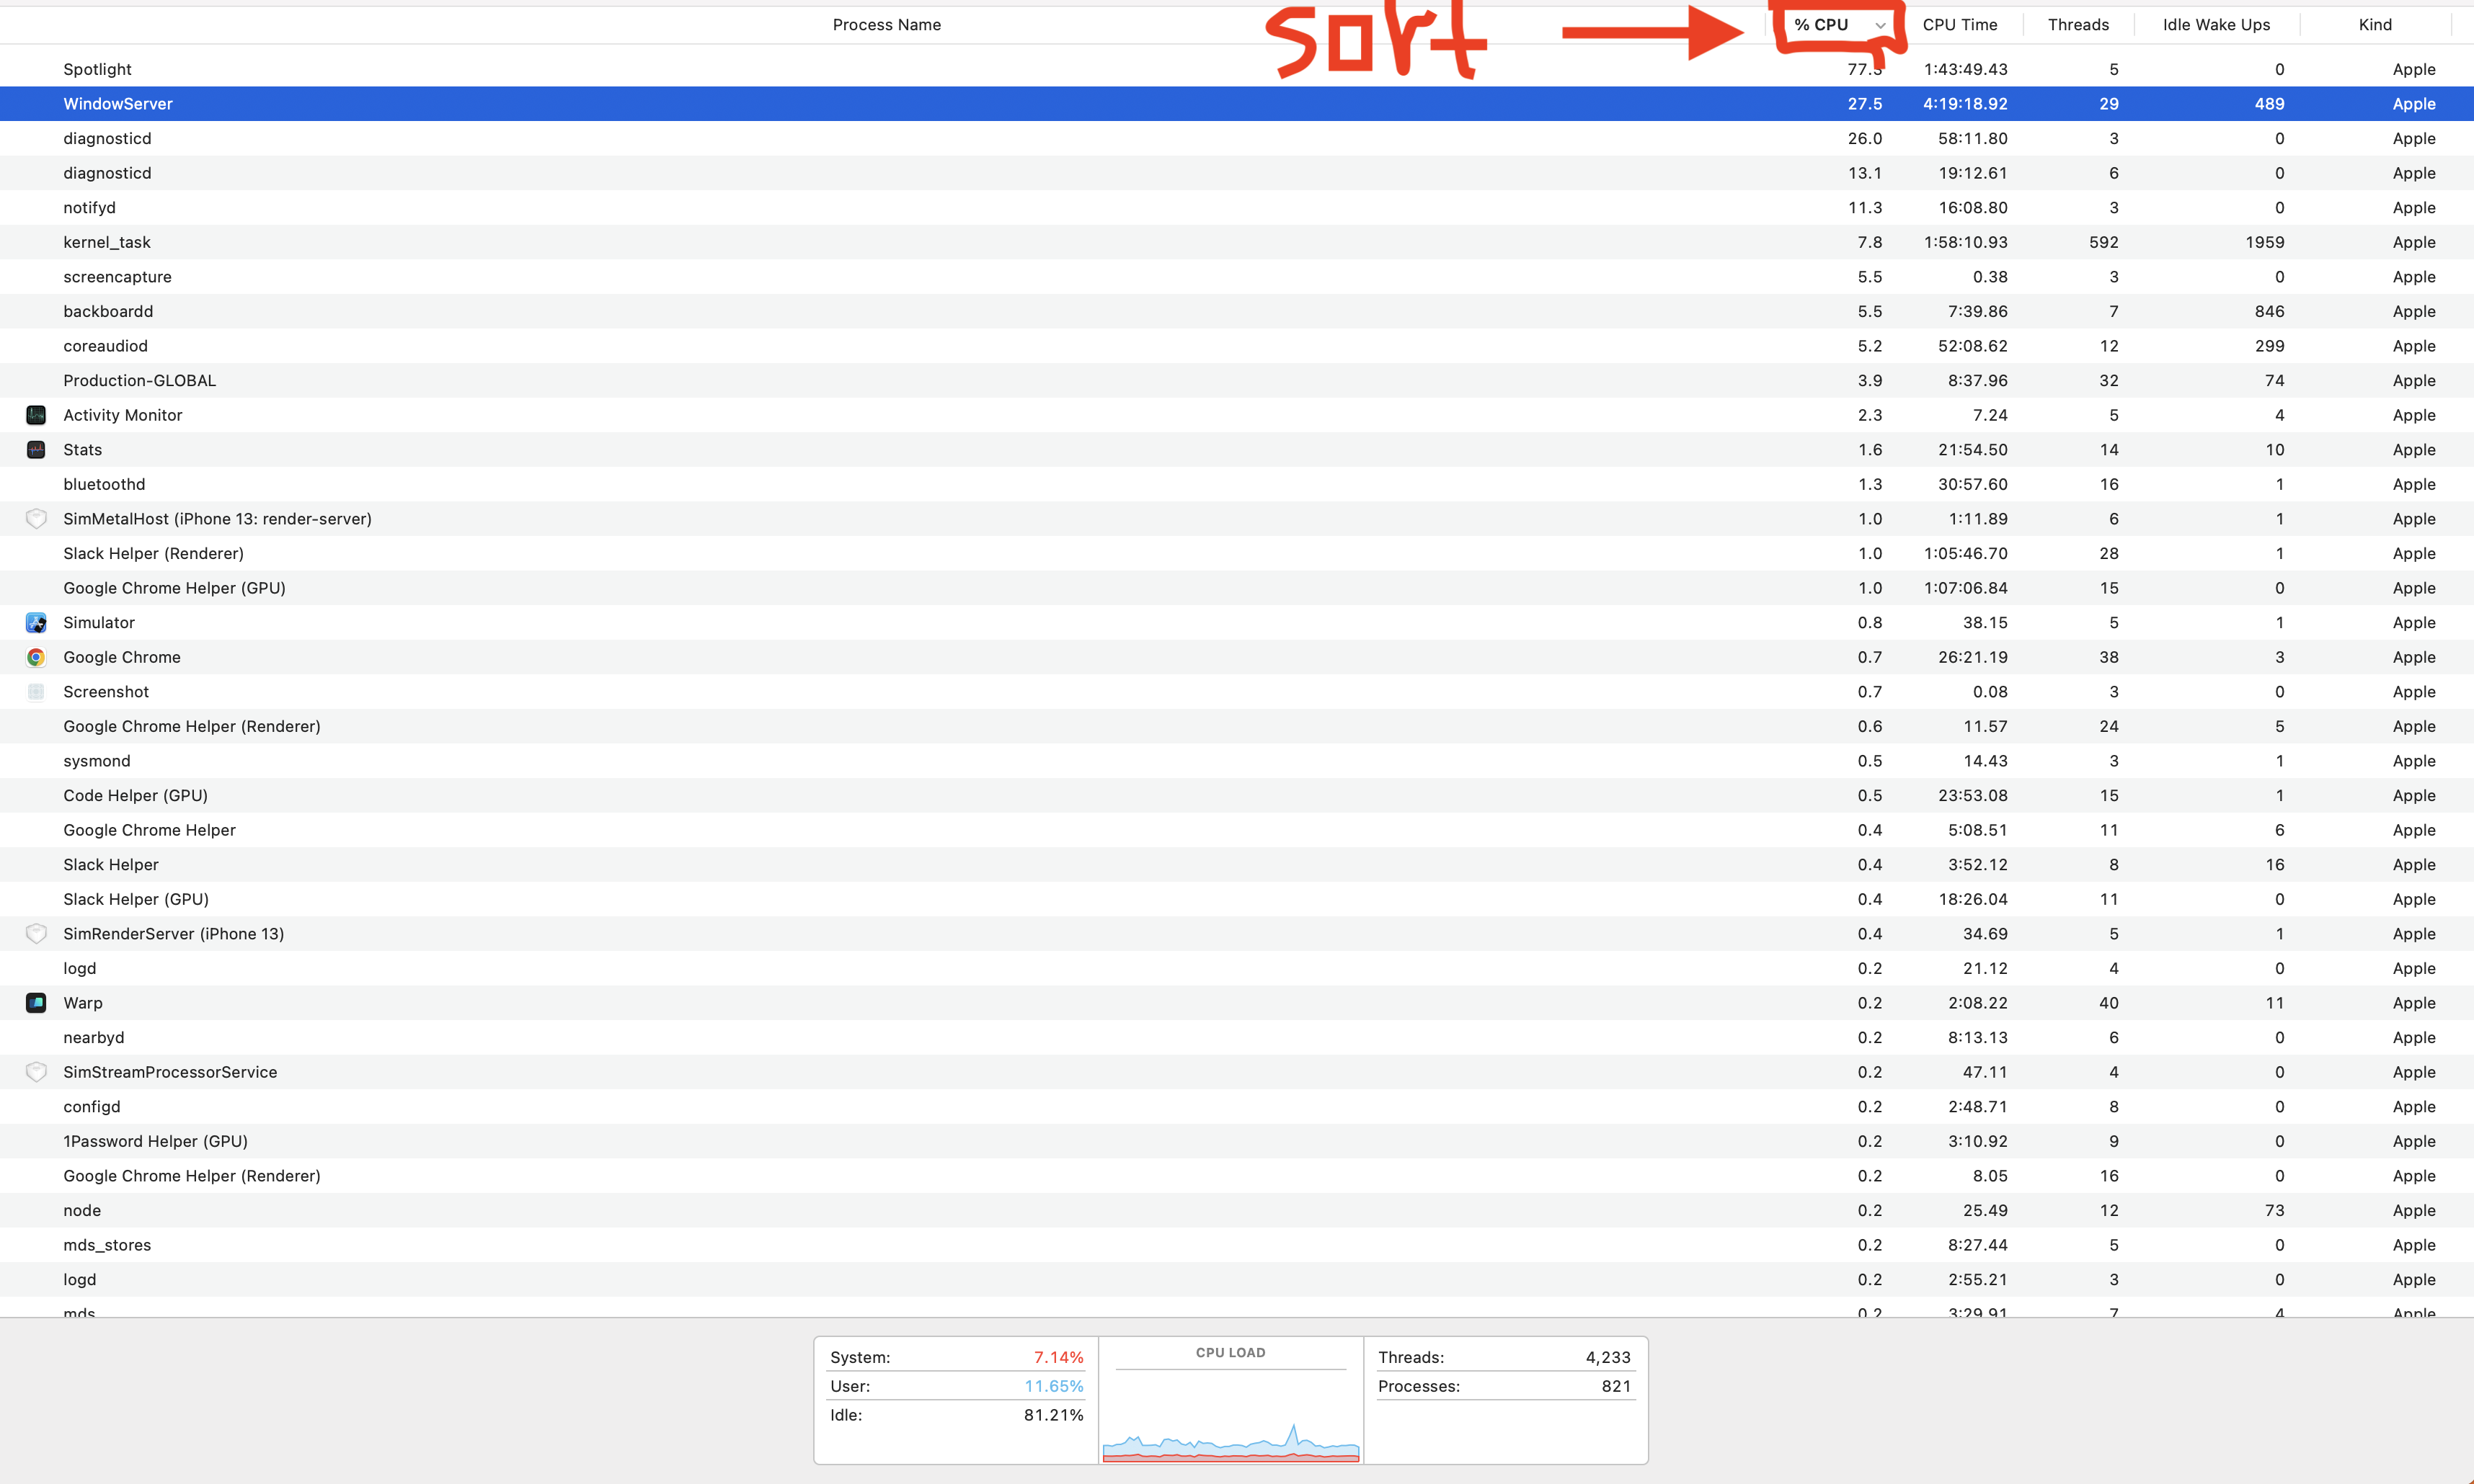2474x1484 pixels.
Task: Sort by Kind column header
Action: [x=2375, y=25]
